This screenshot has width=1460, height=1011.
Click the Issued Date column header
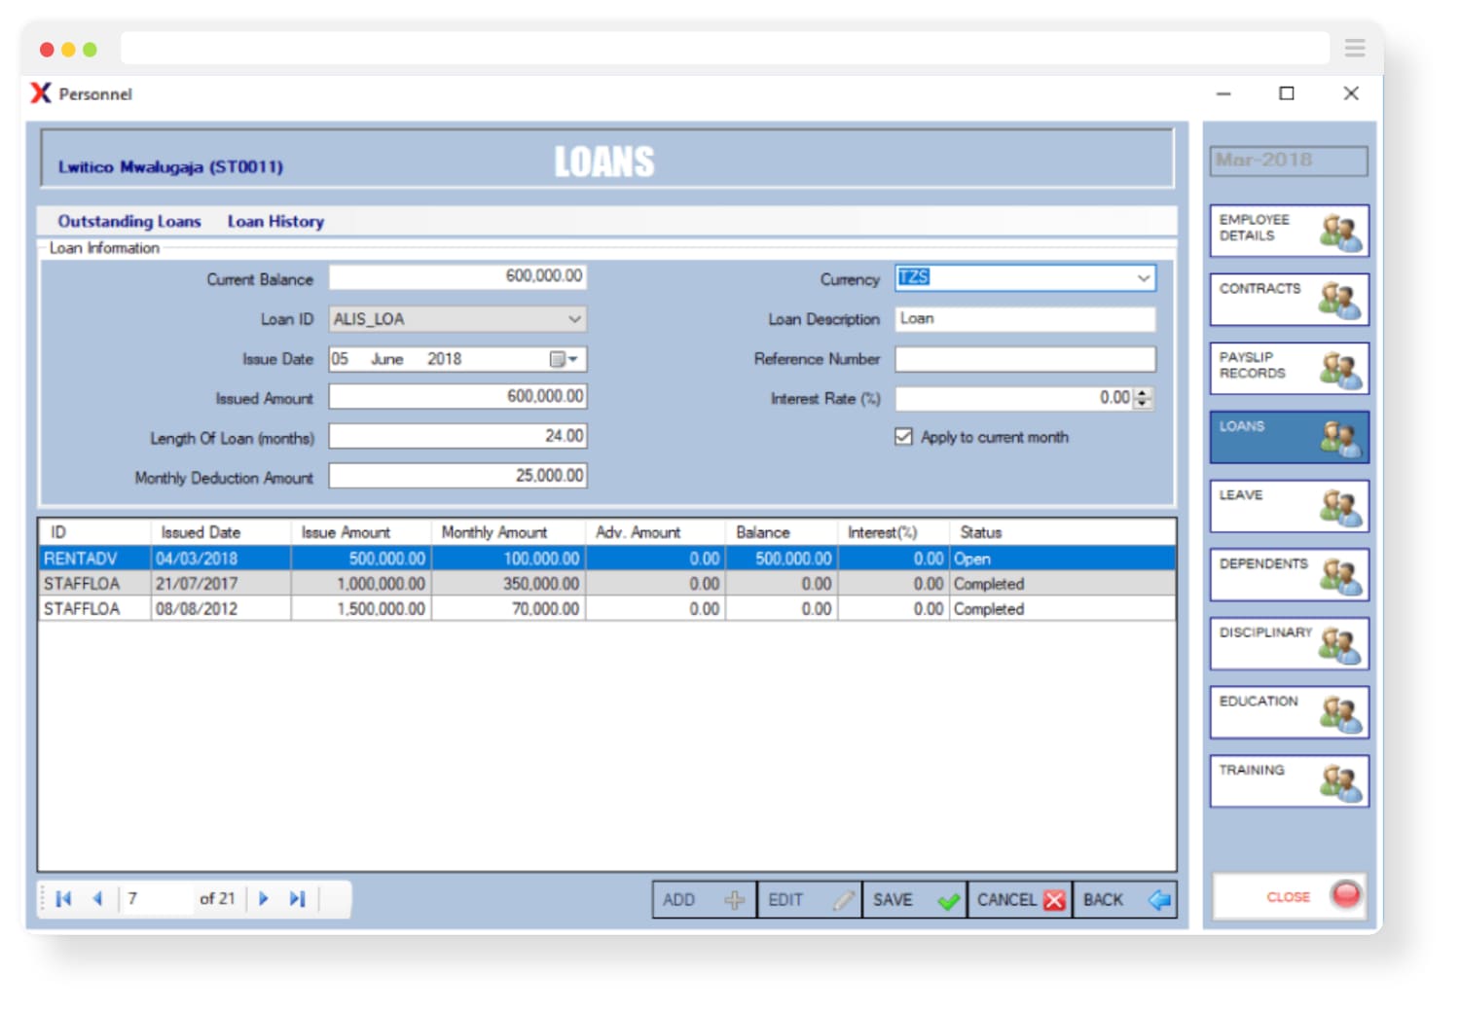[x=221, y=532]
